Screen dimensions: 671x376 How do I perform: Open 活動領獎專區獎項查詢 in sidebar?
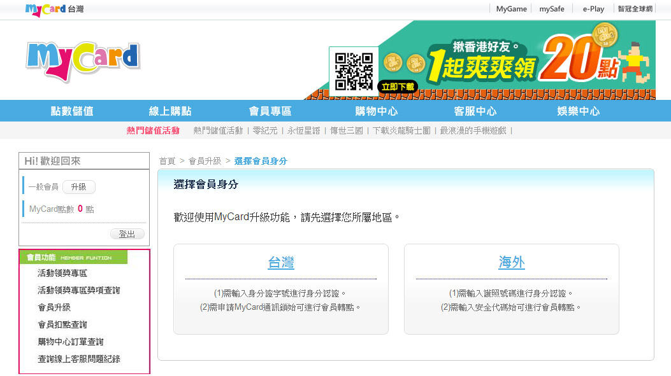[79, 290]
